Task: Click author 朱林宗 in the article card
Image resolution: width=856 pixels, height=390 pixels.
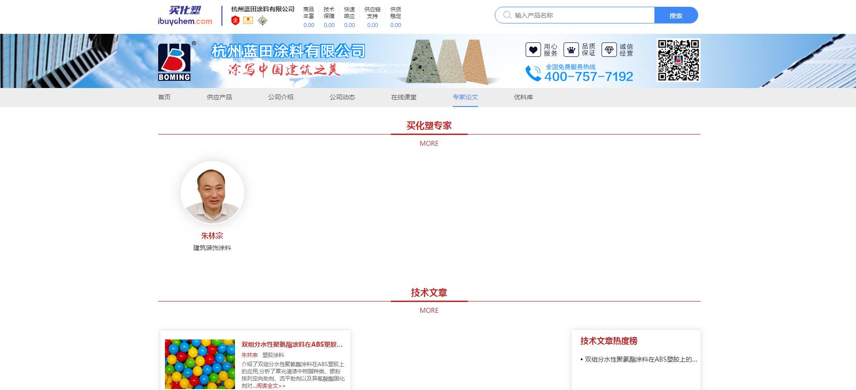Action: tap(249, 355)
